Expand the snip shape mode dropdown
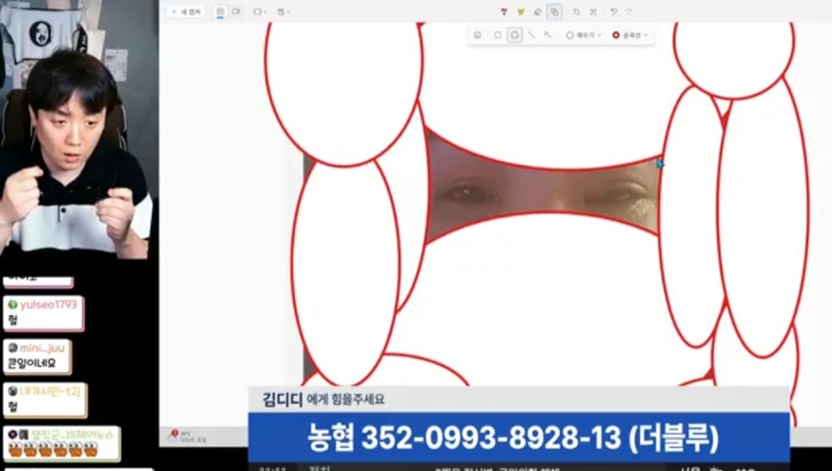Viewport: 832px width, 471px height. point(259,12)
